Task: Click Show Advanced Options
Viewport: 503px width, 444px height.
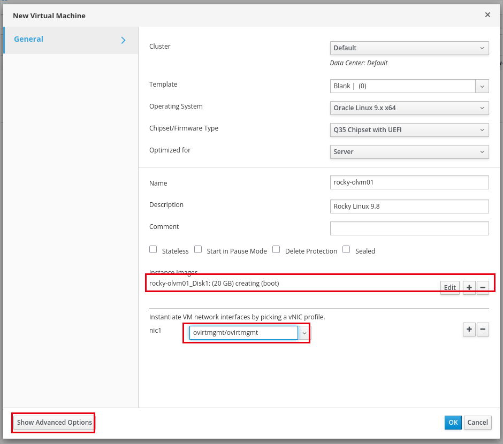Action: pos(55,423)
